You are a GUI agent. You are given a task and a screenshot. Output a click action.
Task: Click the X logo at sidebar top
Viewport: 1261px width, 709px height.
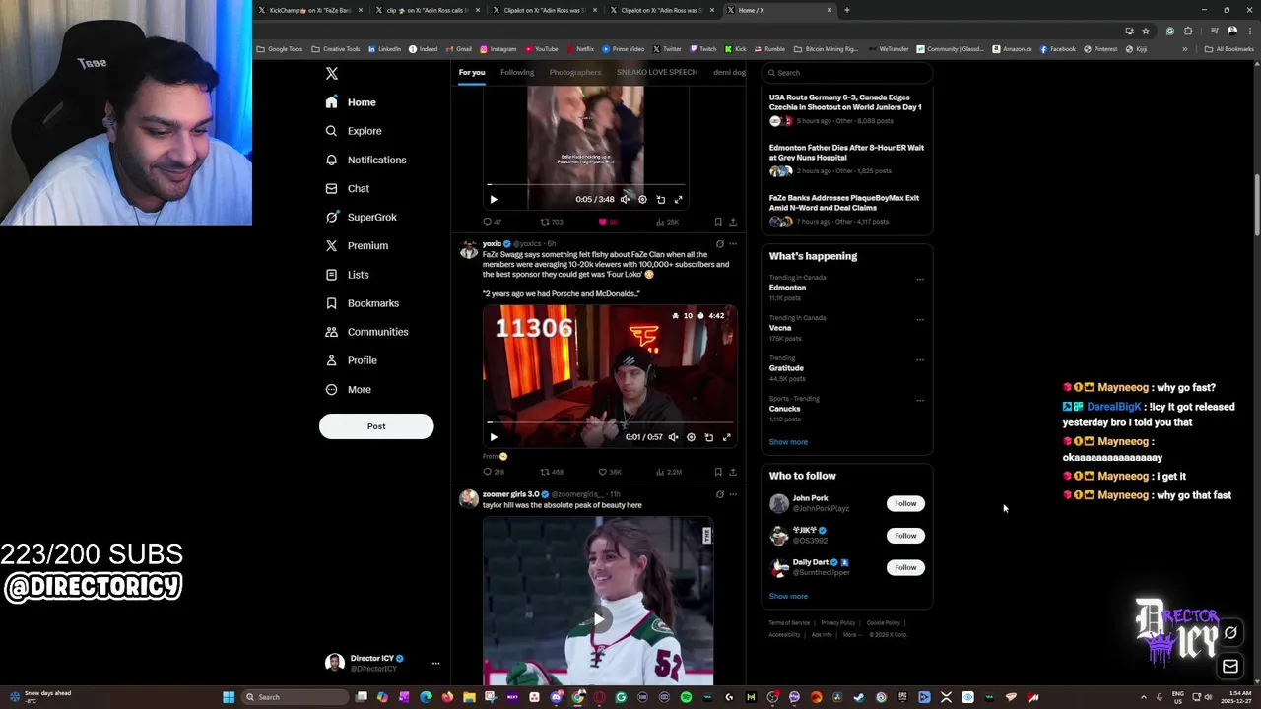pyautogui.click(x=332, y=74)
